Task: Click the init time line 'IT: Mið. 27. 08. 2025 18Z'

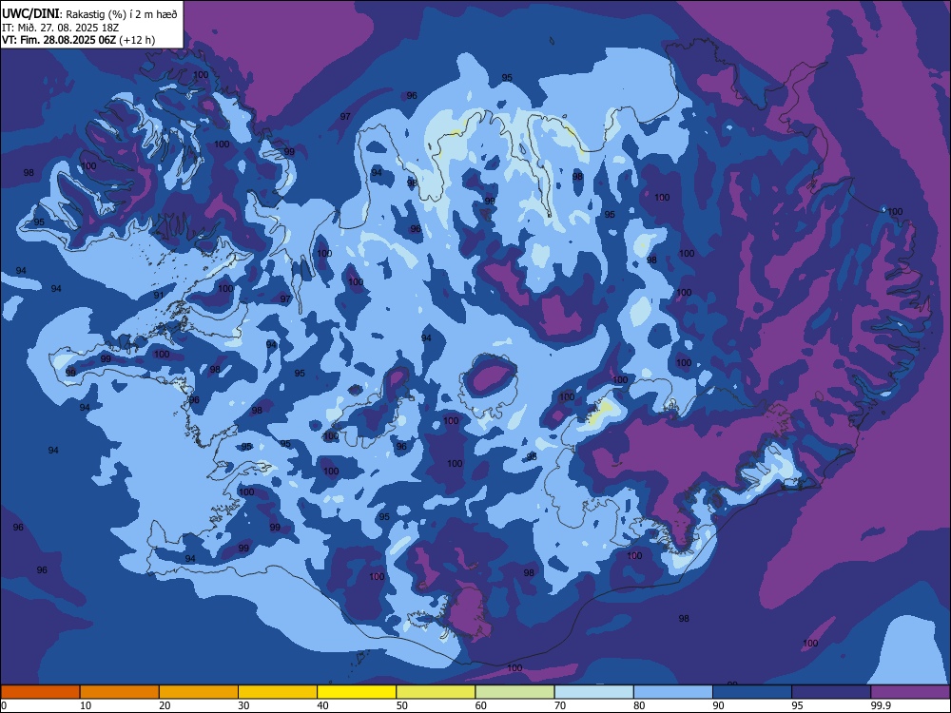Action: 60,28
